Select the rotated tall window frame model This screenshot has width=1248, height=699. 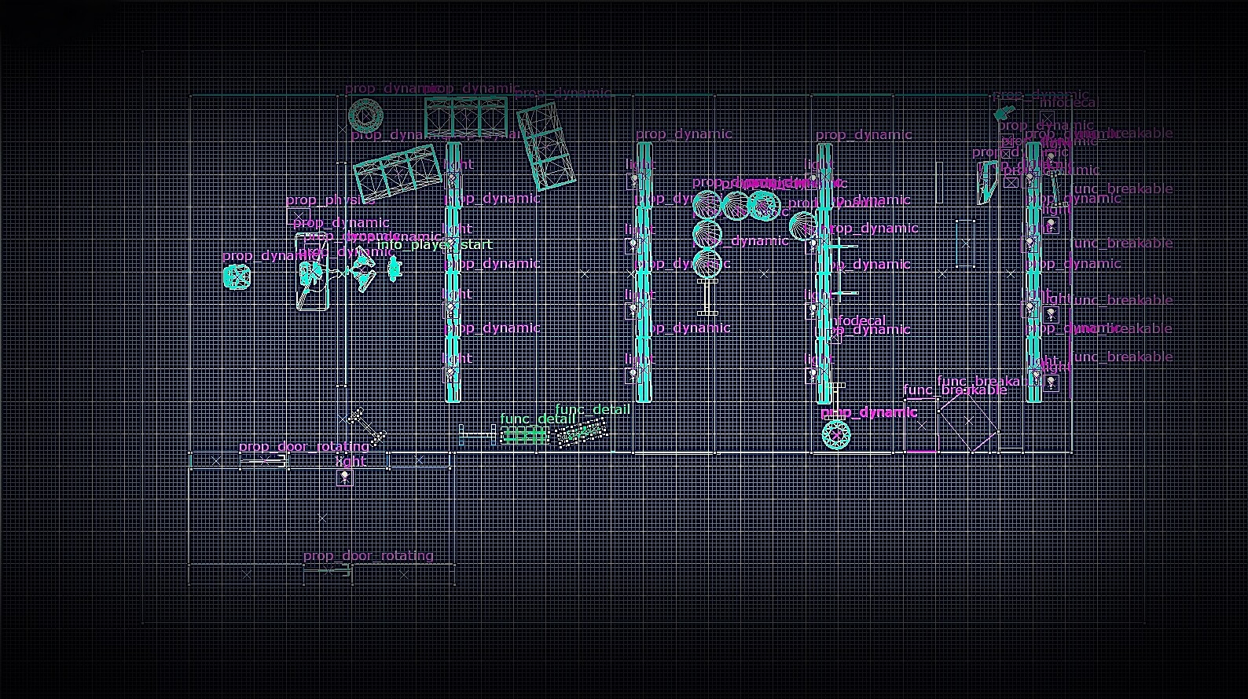pos(545,147)
